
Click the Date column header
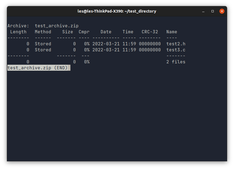106,32
